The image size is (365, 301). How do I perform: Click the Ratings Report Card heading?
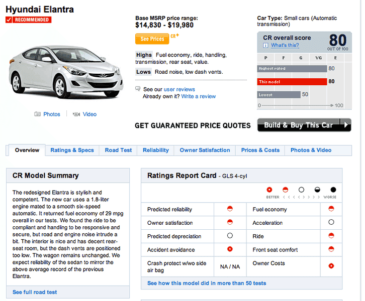coord(182,176)
